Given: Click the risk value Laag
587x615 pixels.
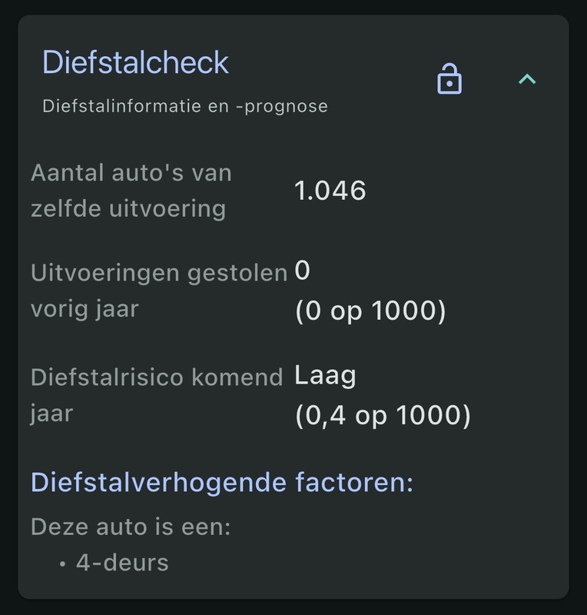Looking at the screenshot, I should 326,375.
